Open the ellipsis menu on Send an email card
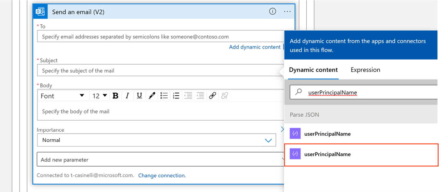This screenshot has width=439, height=192. (x=287, y=12)
